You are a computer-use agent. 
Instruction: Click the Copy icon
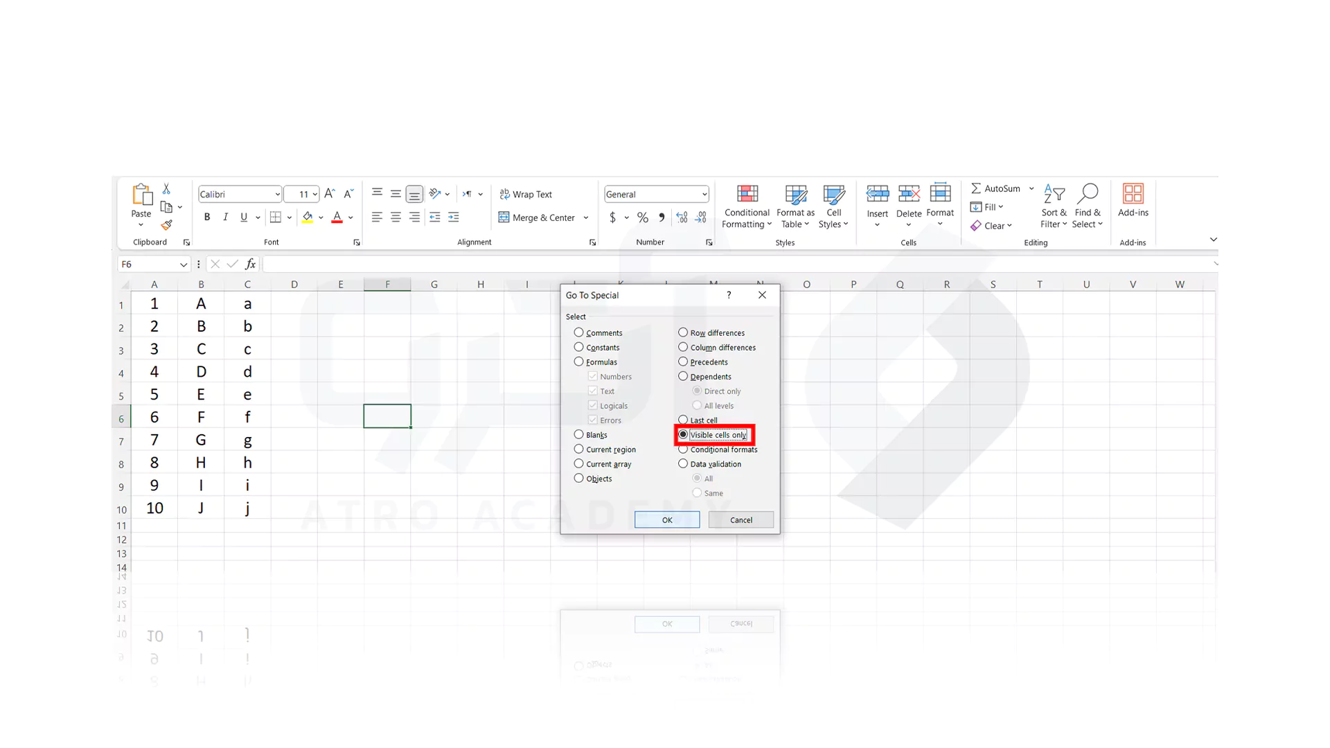click(x=166, y=206)
